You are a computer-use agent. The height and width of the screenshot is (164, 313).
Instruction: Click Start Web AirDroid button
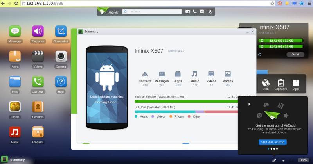(273, 142)
